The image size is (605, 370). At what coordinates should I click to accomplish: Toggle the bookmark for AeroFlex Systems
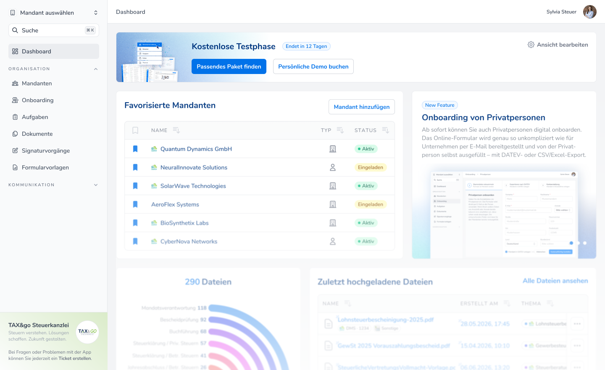tap(135, 204)
